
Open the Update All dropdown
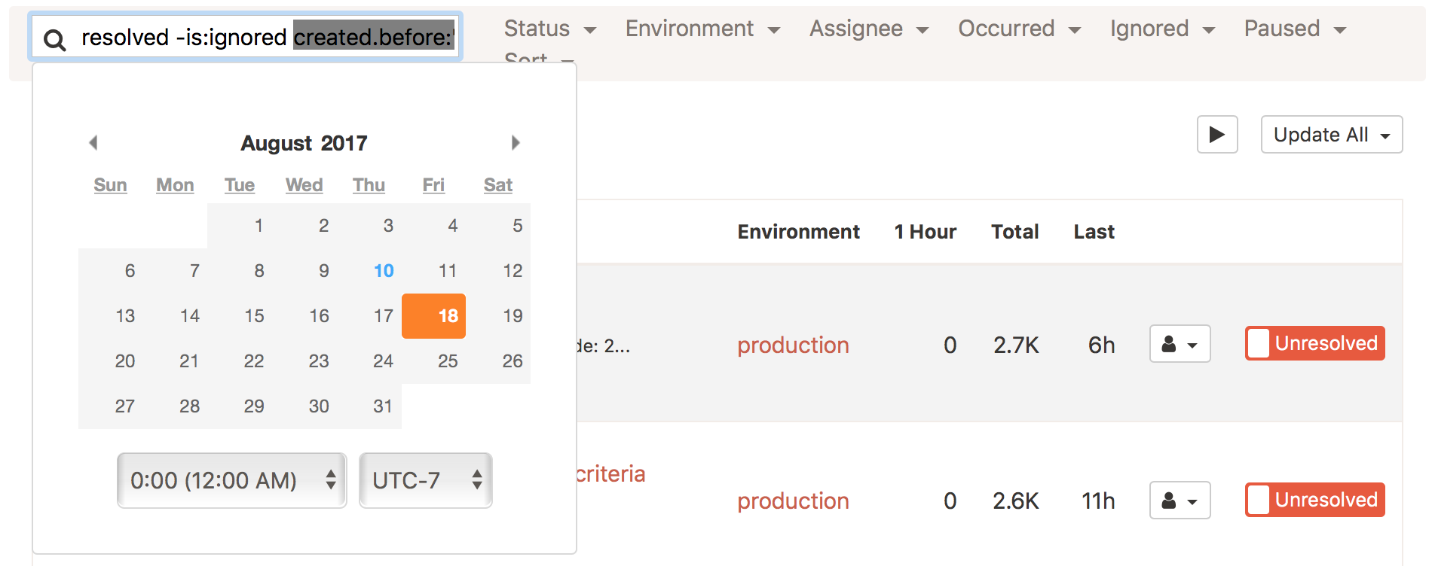click(x=1331, y=135)
